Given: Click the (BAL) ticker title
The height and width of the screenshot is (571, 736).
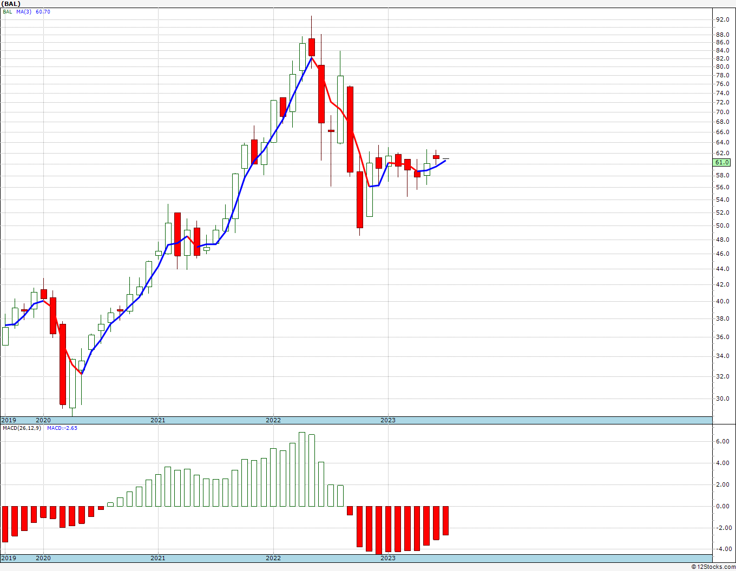Looking at the screenshot, I should pos(11,4).
